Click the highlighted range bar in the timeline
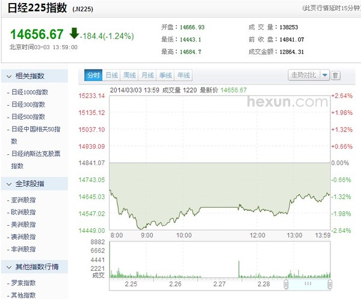 [308, 283]
